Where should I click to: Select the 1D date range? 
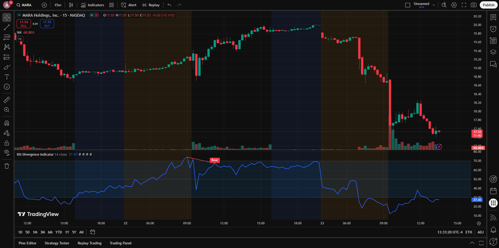20,232
